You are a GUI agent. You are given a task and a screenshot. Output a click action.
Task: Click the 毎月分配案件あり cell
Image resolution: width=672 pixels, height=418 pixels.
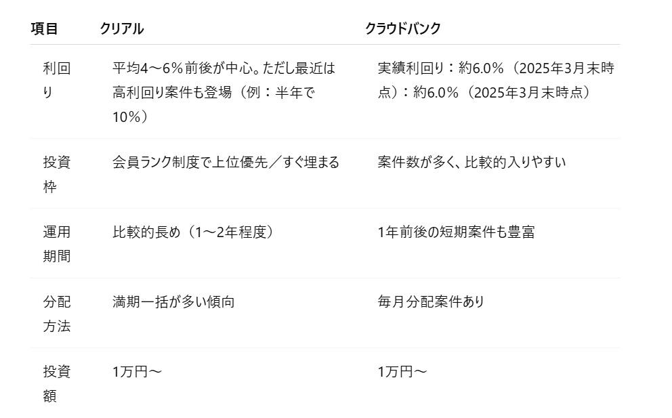coord(431,302)
